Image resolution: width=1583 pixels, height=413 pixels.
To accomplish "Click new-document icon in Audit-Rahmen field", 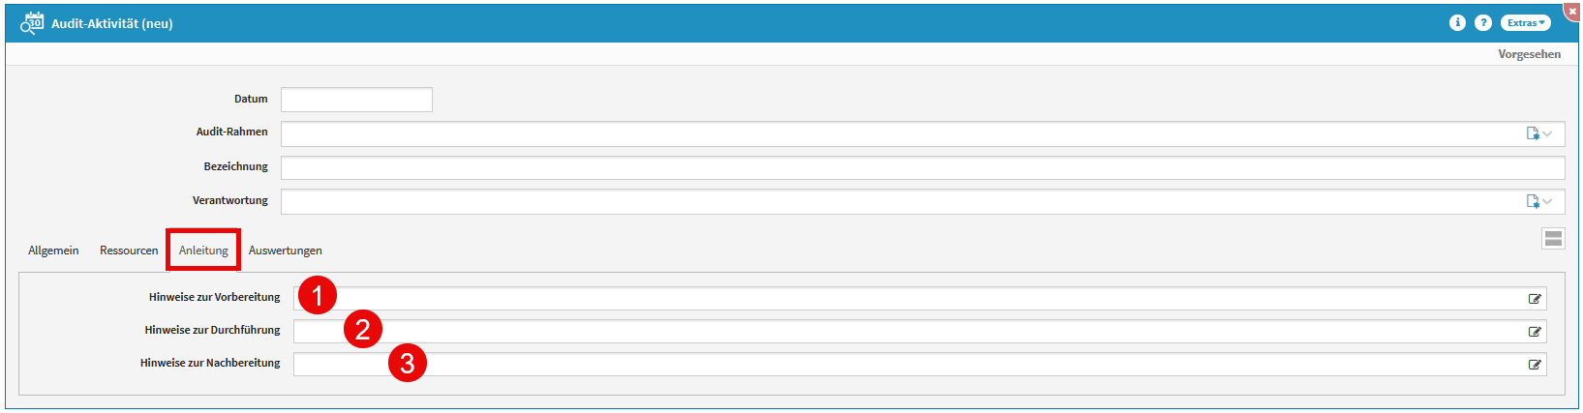I will pos(1533,133).
